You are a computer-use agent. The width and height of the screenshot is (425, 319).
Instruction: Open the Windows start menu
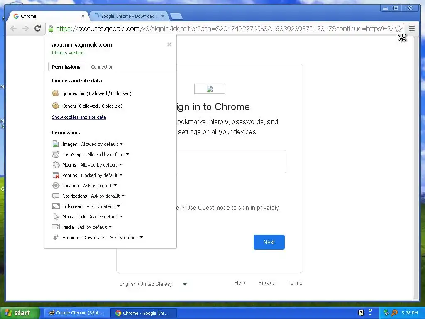20,313
